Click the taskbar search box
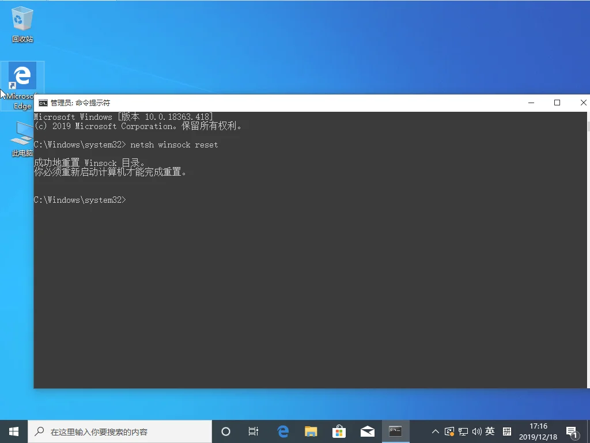This screenshot has height=443, width=590. click(120, 431)
